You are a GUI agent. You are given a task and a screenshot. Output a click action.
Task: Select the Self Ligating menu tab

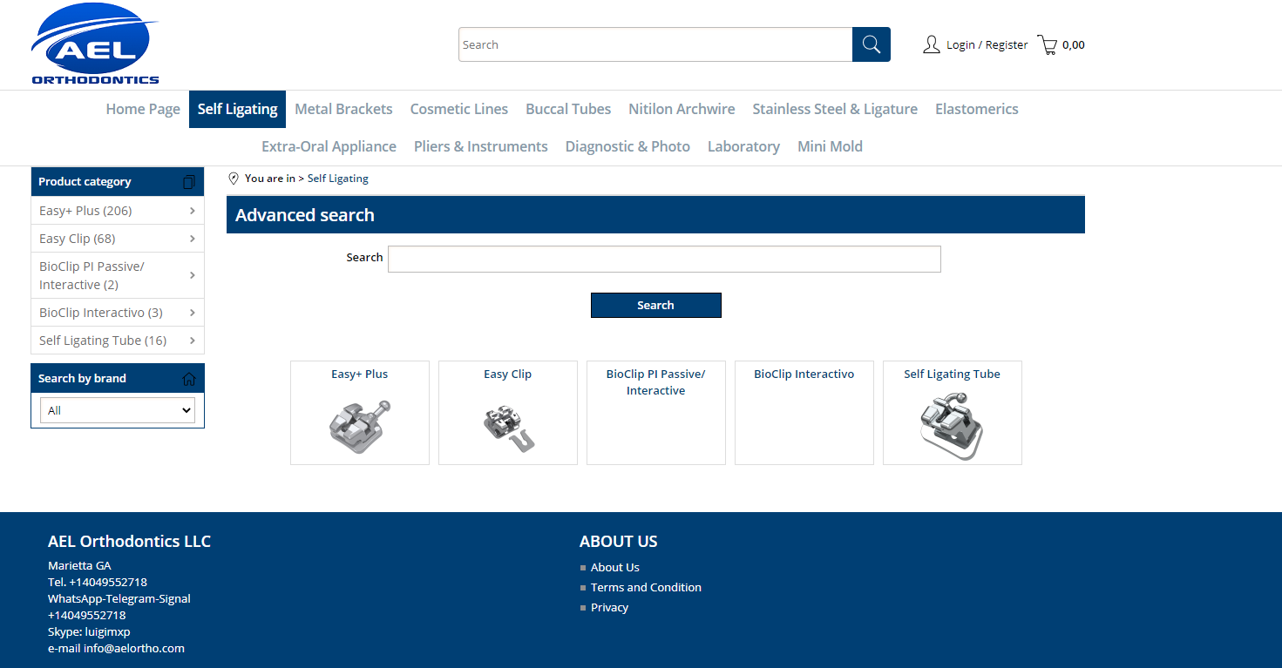tap(237, 109)
